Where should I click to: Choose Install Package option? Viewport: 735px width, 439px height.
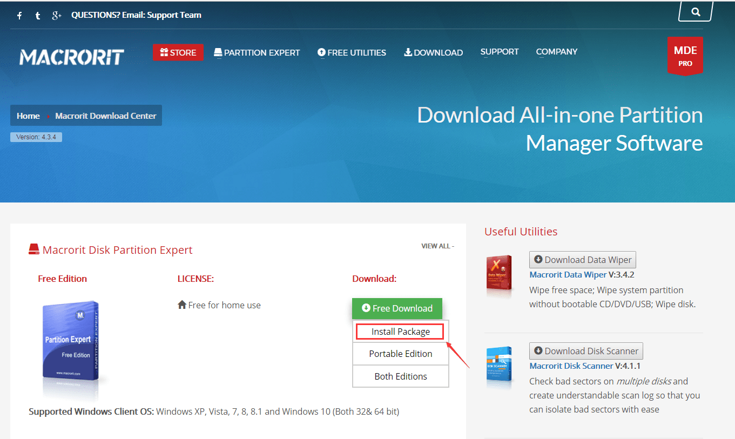pyautogui.click(x=400, y=332)
